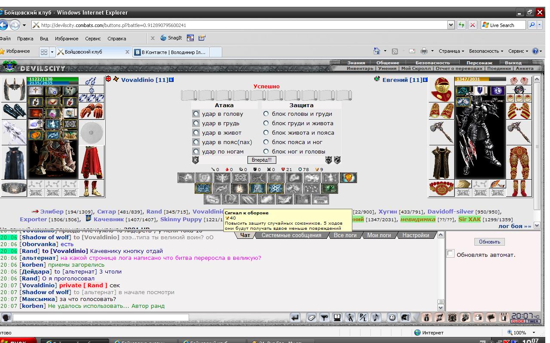Open the quick tabs list dropdown arrow

52,51
